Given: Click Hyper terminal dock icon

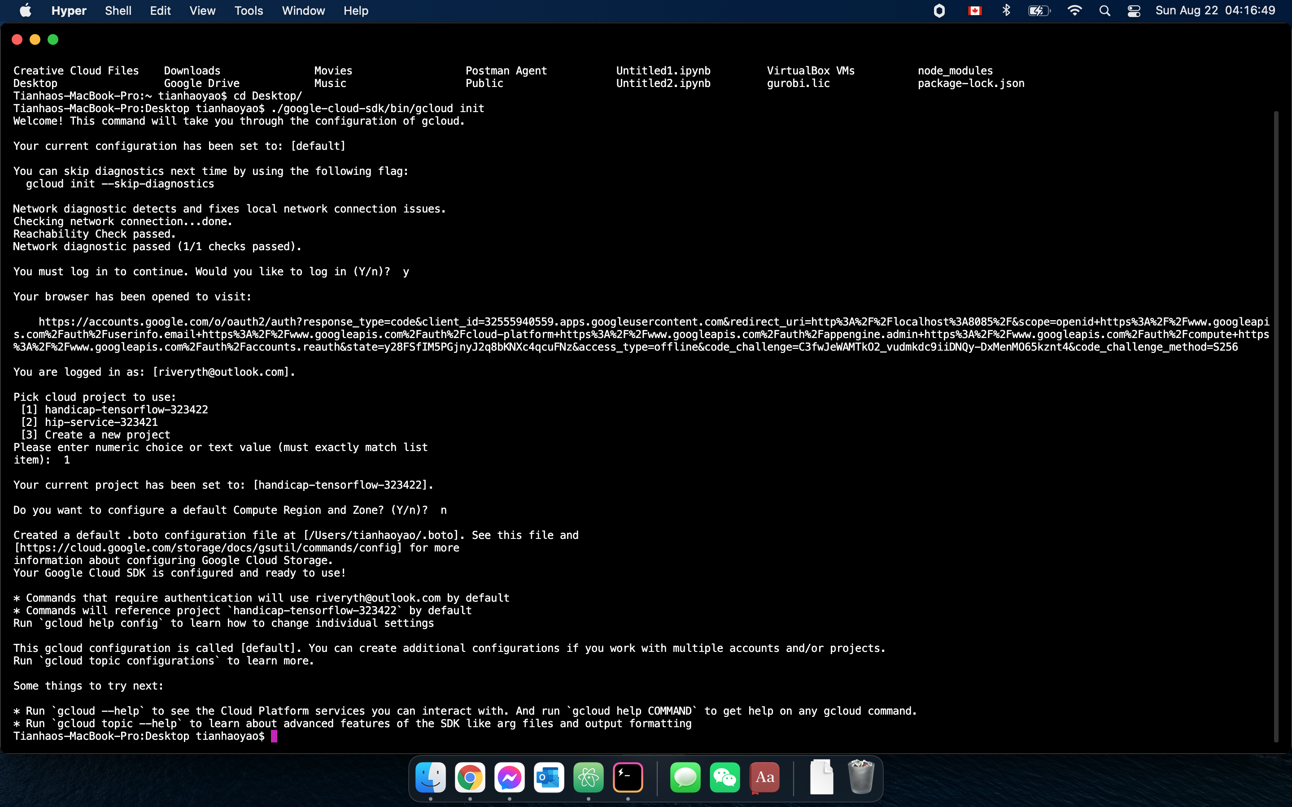Looking at the screenshot, I should coord(628,778).
